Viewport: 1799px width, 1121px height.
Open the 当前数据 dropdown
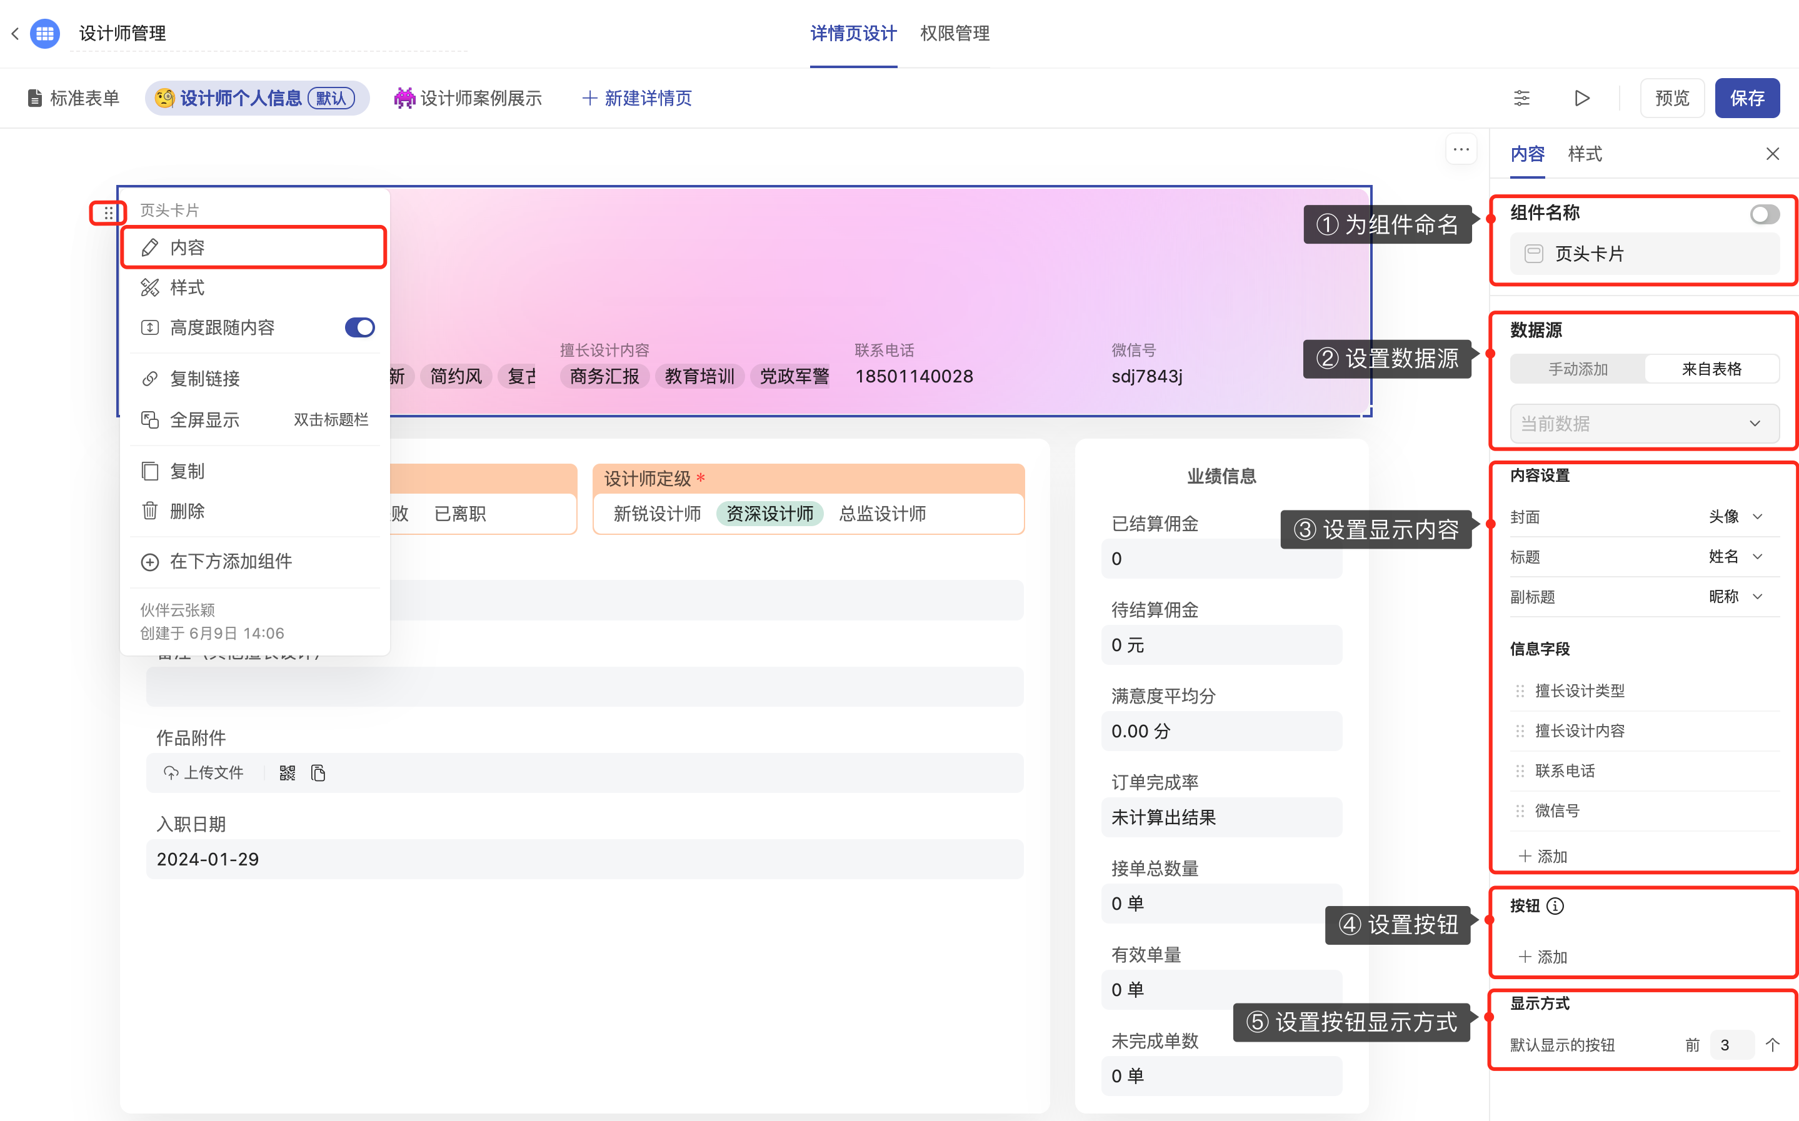(x=1644, y=423)
